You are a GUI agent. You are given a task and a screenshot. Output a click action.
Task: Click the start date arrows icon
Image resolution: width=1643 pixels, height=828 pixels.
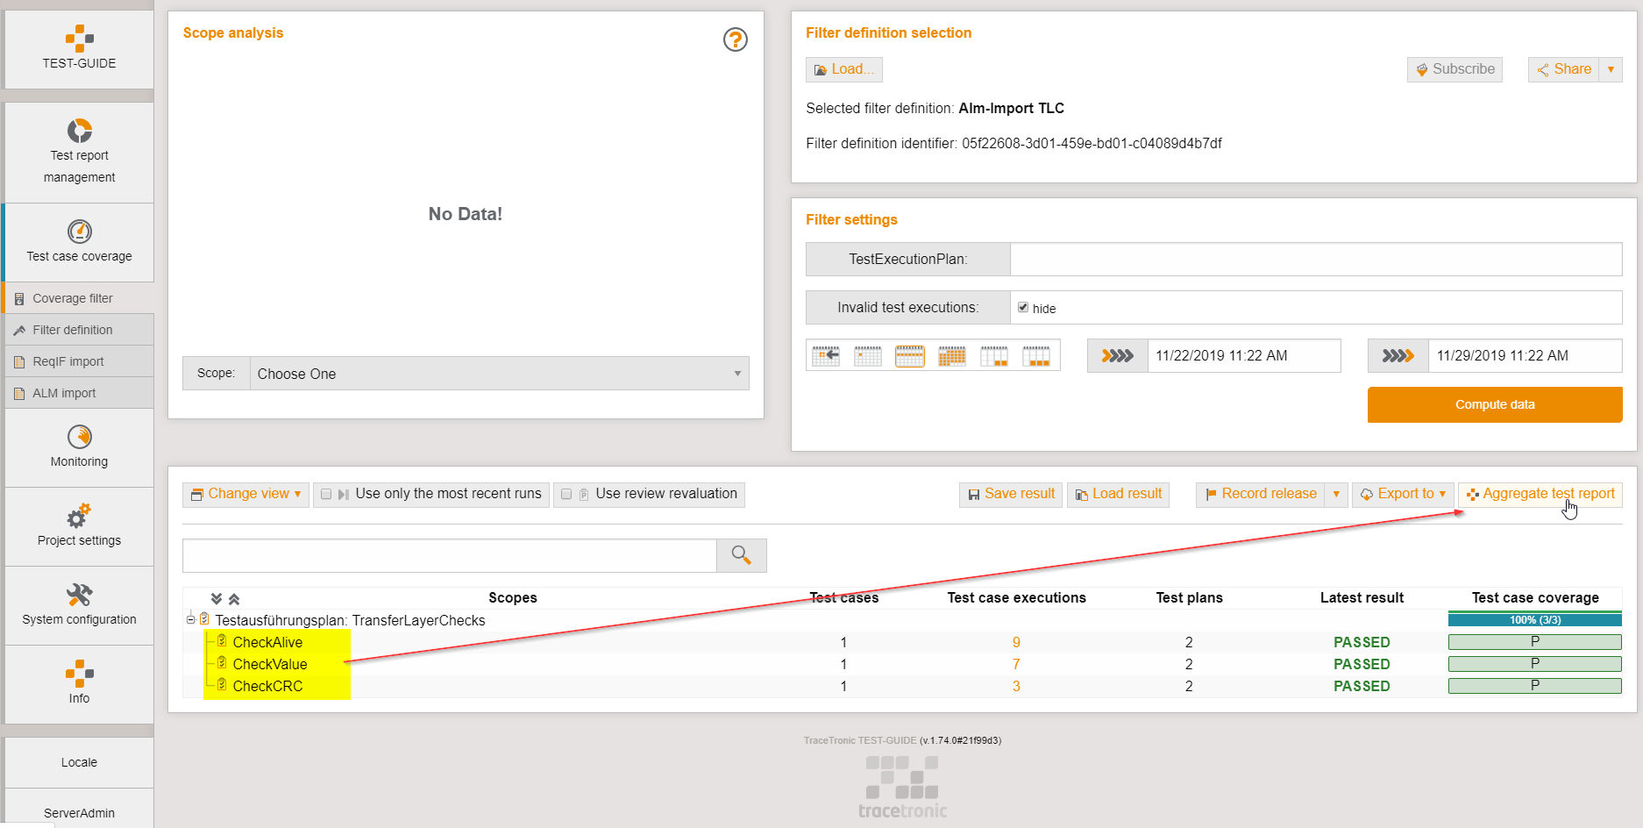(1117, 356)
